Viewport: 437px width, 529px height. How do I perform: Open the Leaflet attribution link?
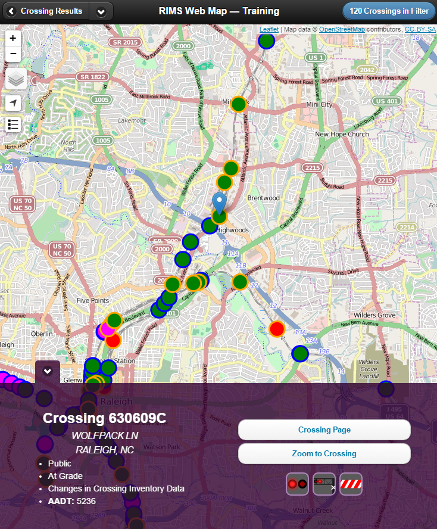(269, 29)
